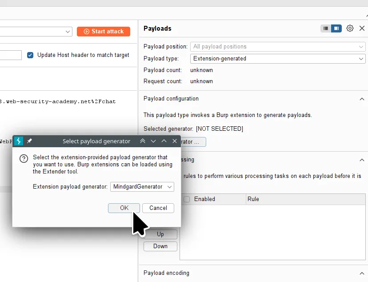The image size is (368, 282).
Task: Click the Up button for processing rules
Action: [x=160, y=234]
